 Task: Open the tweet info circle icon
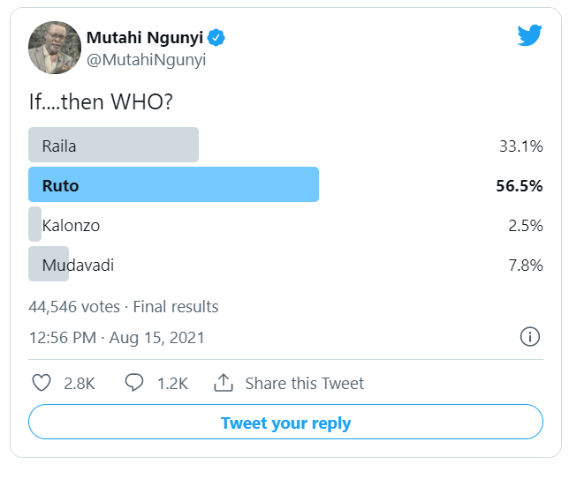click(x=529, y=337)
